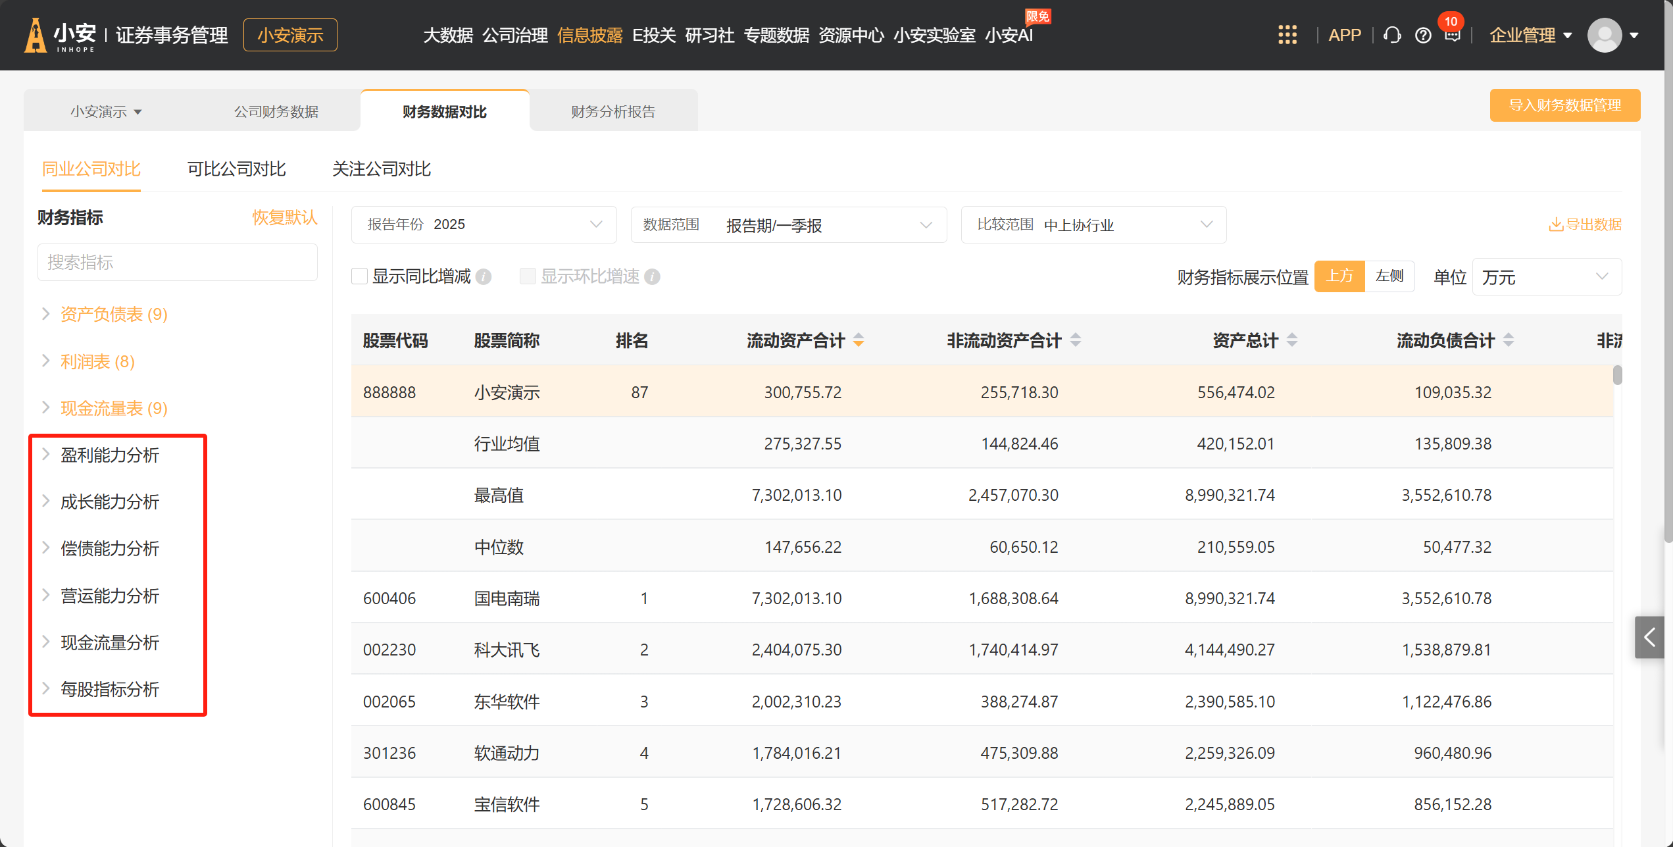This screenshot has width=1673, height=847.
Task: Open the 报告年份 2025 dropdown
Action: point(484,225)
